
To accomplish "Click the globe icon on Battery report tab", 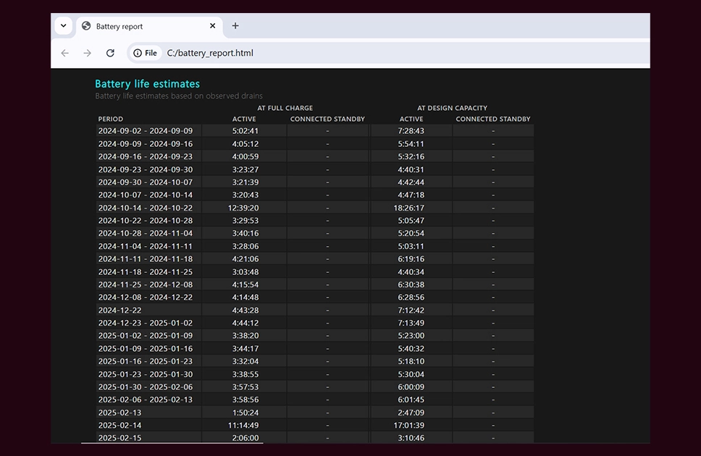I will tap(86, 26).
